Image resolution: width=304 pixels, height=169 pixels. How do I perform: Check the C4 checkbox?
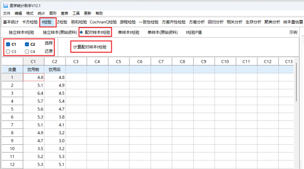click(x=27, y=52)
